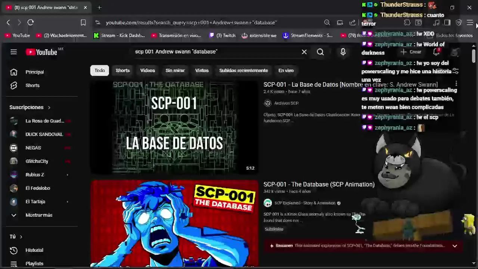478x269 pixels.
Task: Open the YouTube notifications bell
Action: click(x=436, y=52)
